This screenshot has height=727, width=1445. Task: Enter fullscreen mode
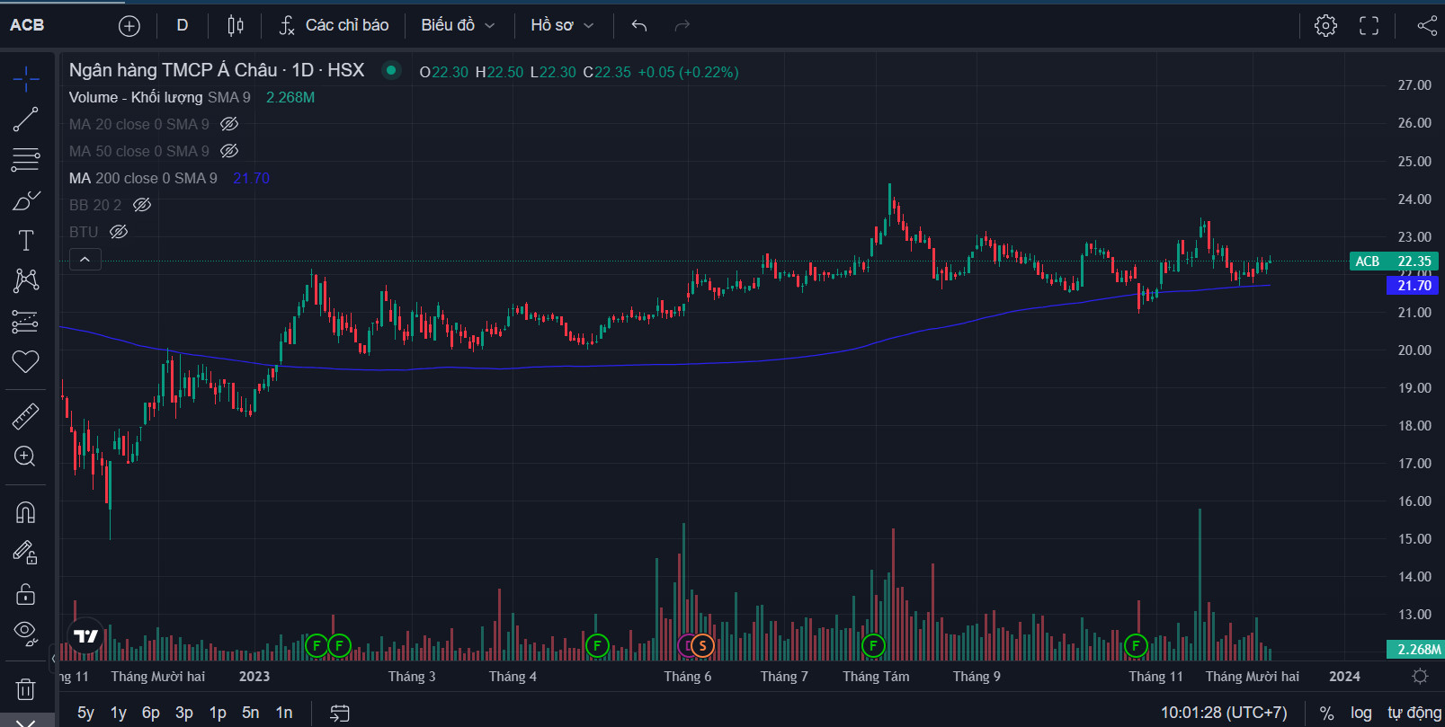[x=1369, y=25]
